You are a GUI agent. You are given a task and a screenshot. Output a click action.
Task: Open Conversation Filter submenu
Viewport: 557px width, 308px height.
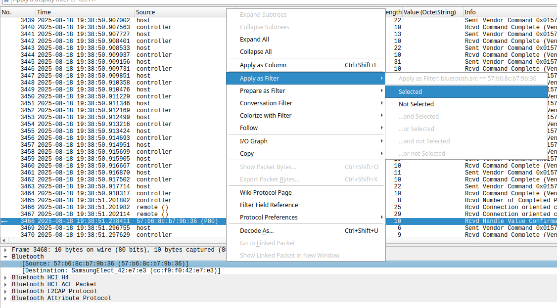click(266, 103)
